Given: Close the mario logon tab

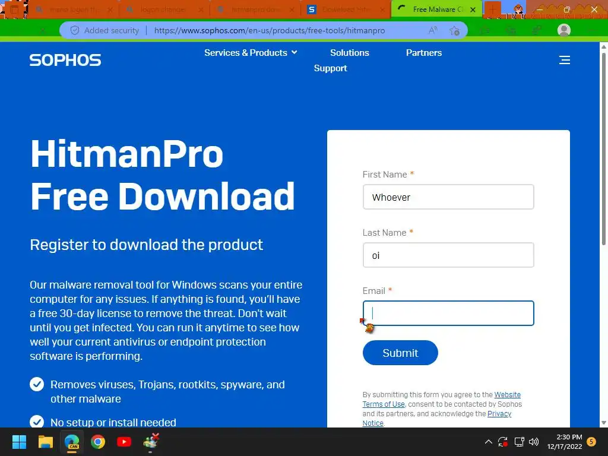Looking at the screenshot, I should click(110, 9).
